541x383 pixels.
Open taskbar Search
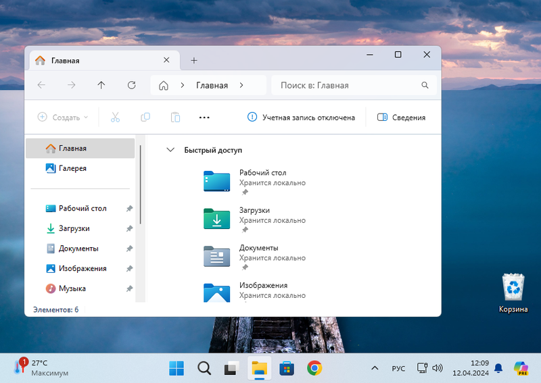(x=204, y=368)
